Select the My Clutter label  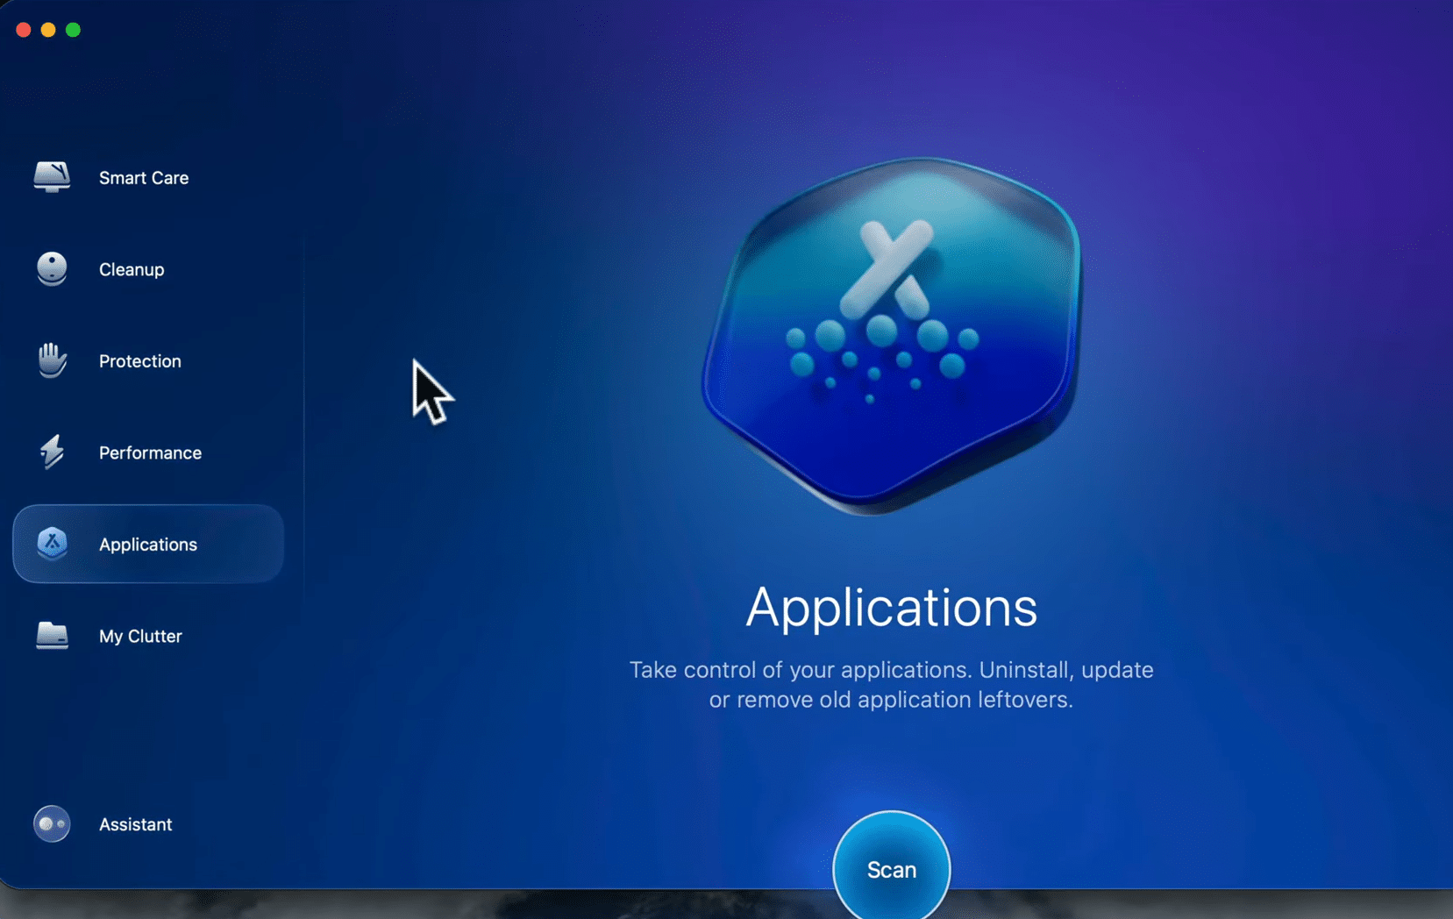click(140, 636)
